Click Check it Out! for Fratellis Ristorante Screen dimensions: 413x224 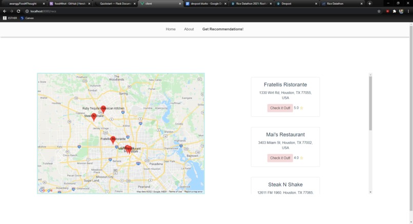(x=280, y=108)
